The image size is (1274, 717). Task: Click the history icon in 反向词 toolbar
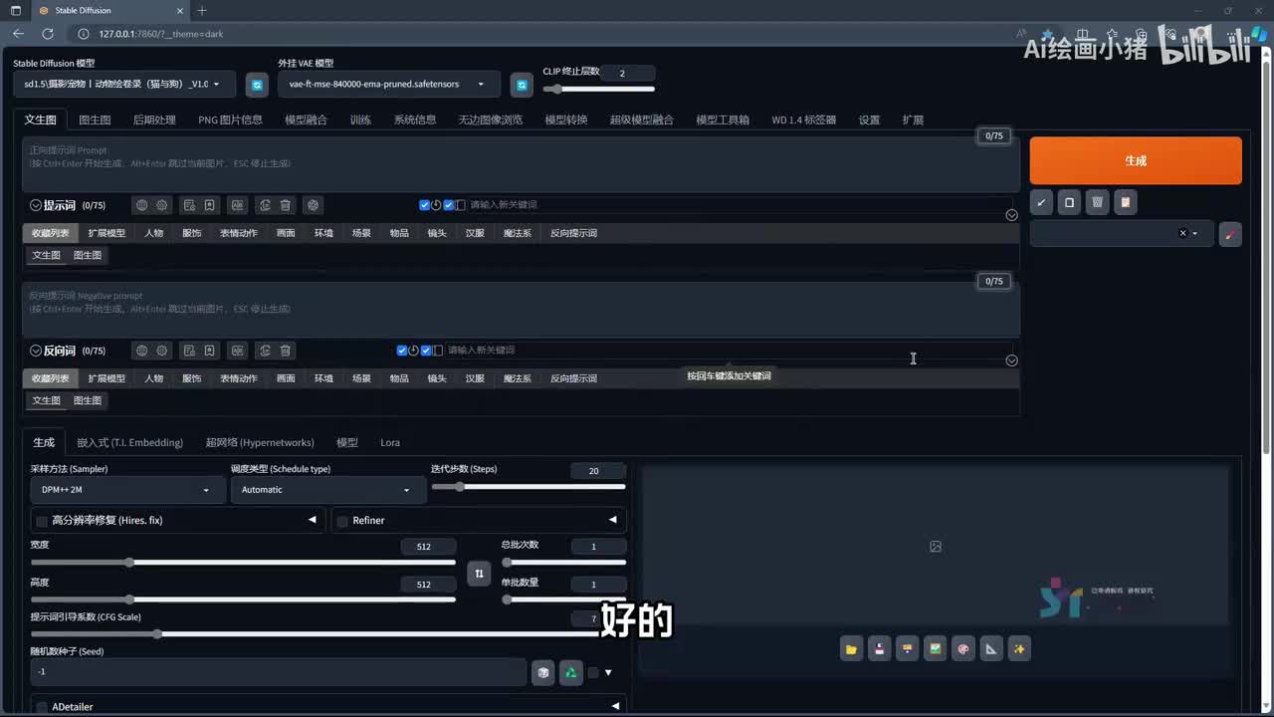[189, 351]
